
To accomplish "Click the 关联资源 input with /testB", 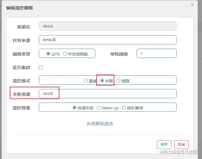I will [x=108, y=94].
